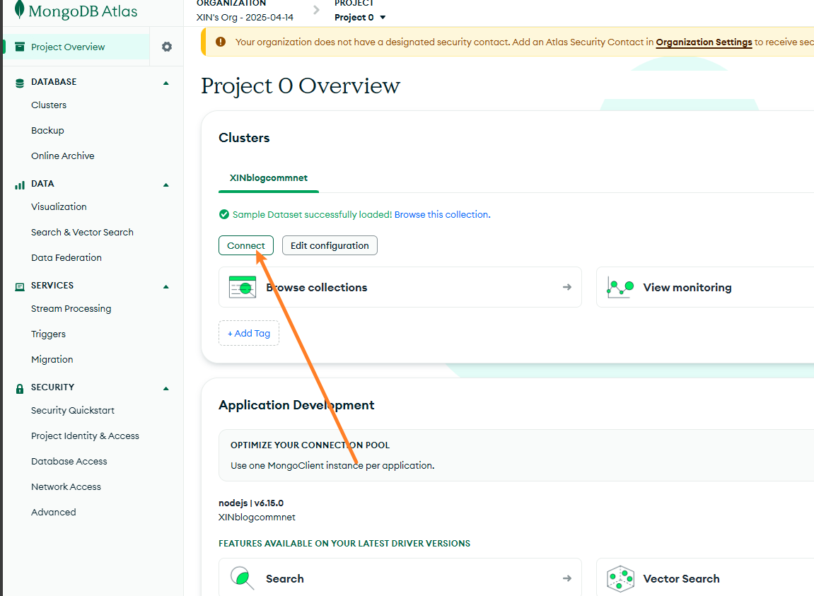Open Migration in the sidebar
The width and height of the screenshot is (814, 596).
pyautogui.click(x=52, y=359)
